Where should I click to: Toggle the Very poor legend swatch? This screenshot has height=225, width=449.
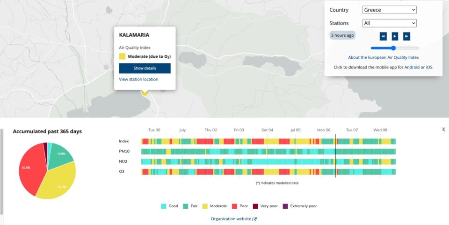tap(255, 206)
